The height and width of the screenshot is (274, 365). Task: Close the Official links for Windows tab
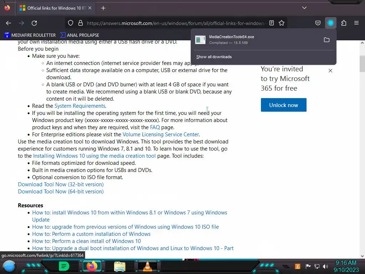point(90,8)
